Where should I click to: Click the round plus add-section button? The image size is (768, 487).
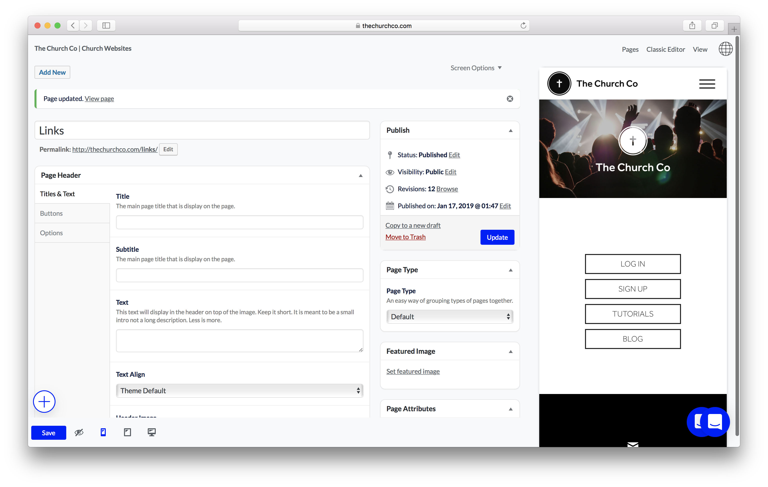(44, 401)
